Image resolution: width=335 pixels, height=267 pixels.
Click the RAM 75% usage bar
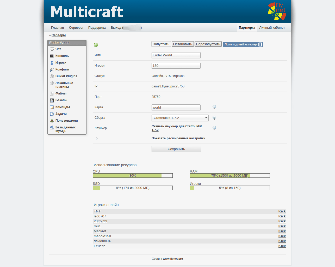(230, 176)
